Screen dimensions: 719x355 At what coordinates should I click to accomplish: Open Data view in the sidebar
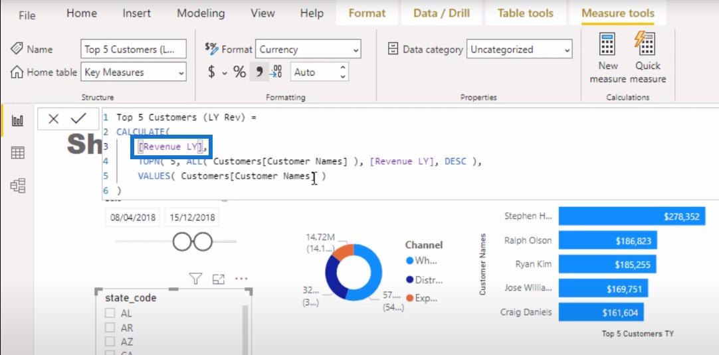[x=17, y=153]
